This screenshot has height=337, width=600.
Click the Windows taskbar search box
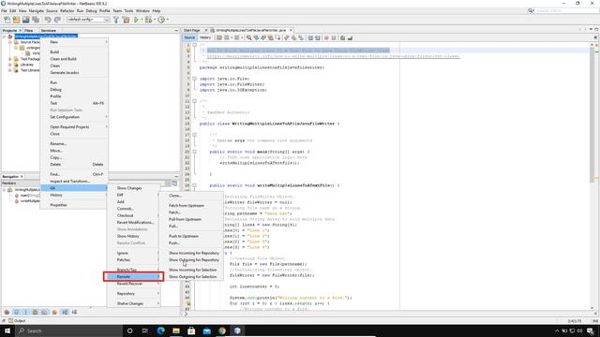click(68, 330)
